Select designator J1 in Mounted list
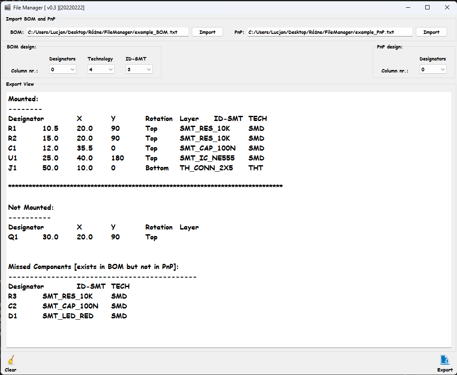The height and width of the screenshot is (375, 457). pyautogui.click(x=12, y=168)
